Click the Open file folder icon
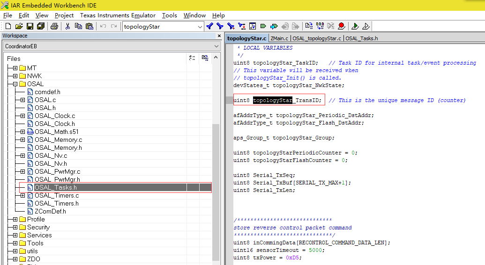Viewport: 485px width, 265px height. [x=19, y=26]
